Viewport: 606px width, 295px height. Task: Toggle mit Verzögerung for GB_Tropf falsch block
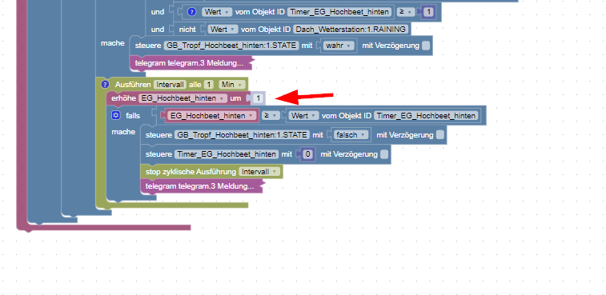(439, 135)
